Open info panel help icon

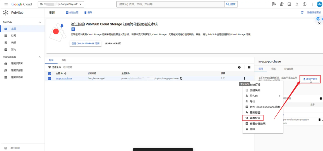click(x=321, y=99)
